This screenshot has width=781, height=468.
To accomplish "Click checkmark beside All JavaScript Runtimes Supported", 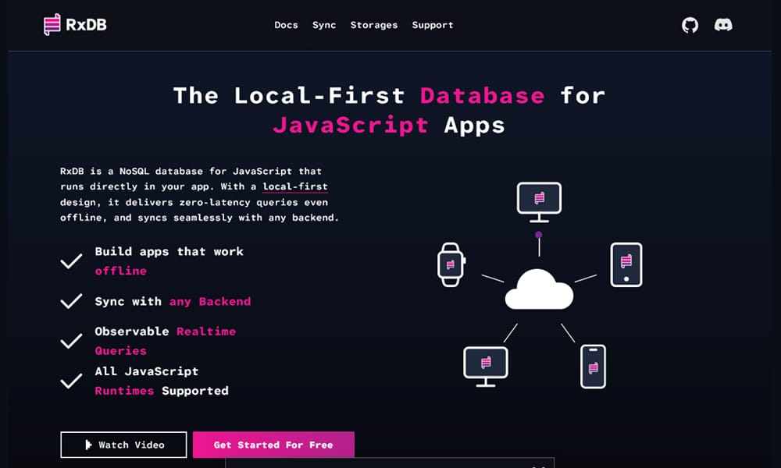I will click(x=71, y=381).
